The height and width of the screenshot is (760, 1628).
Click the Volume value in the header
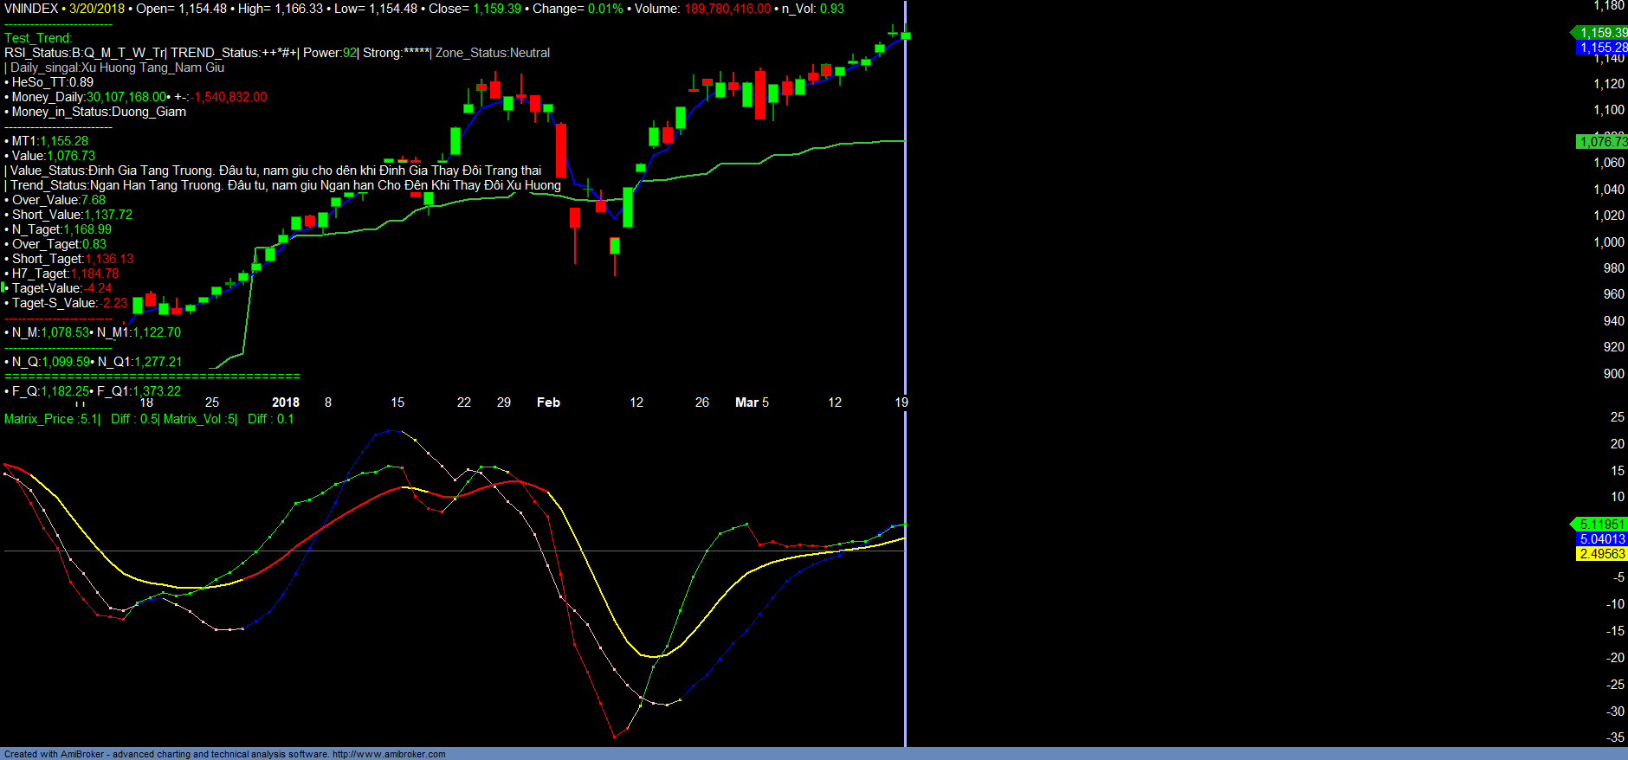point(727,9)
